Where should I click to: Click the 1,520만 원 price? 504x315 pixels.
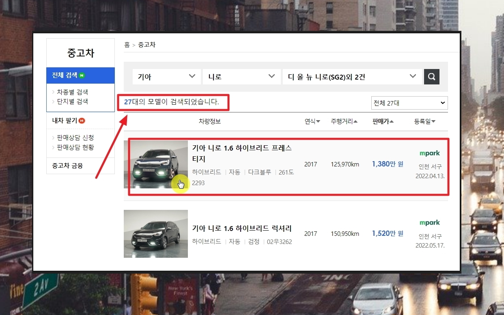coord(388,233)
